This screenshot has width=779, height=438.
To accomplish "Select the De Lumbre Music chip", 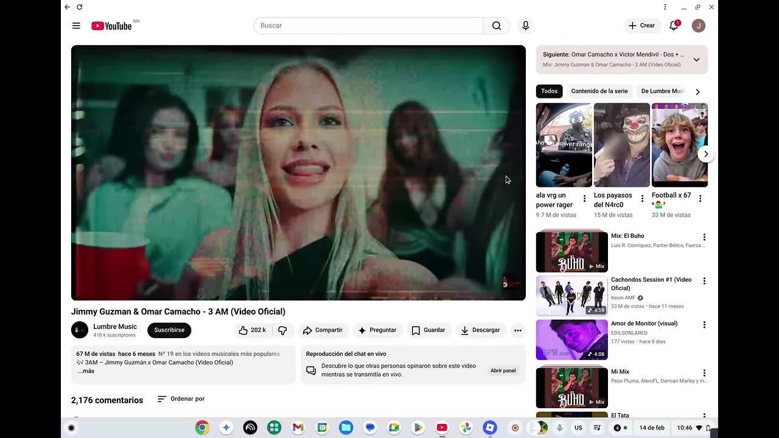I will pyautogui.click(x=662, y=91).
